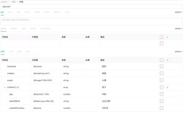Viewport: 183px width, 121px height.
Task: Switch to the delete method tab
Action: 37,12
